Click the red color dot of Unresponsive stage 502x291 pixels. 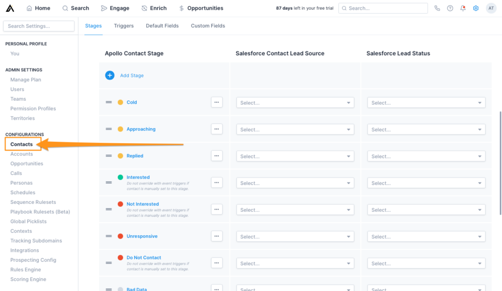point(121,236)
